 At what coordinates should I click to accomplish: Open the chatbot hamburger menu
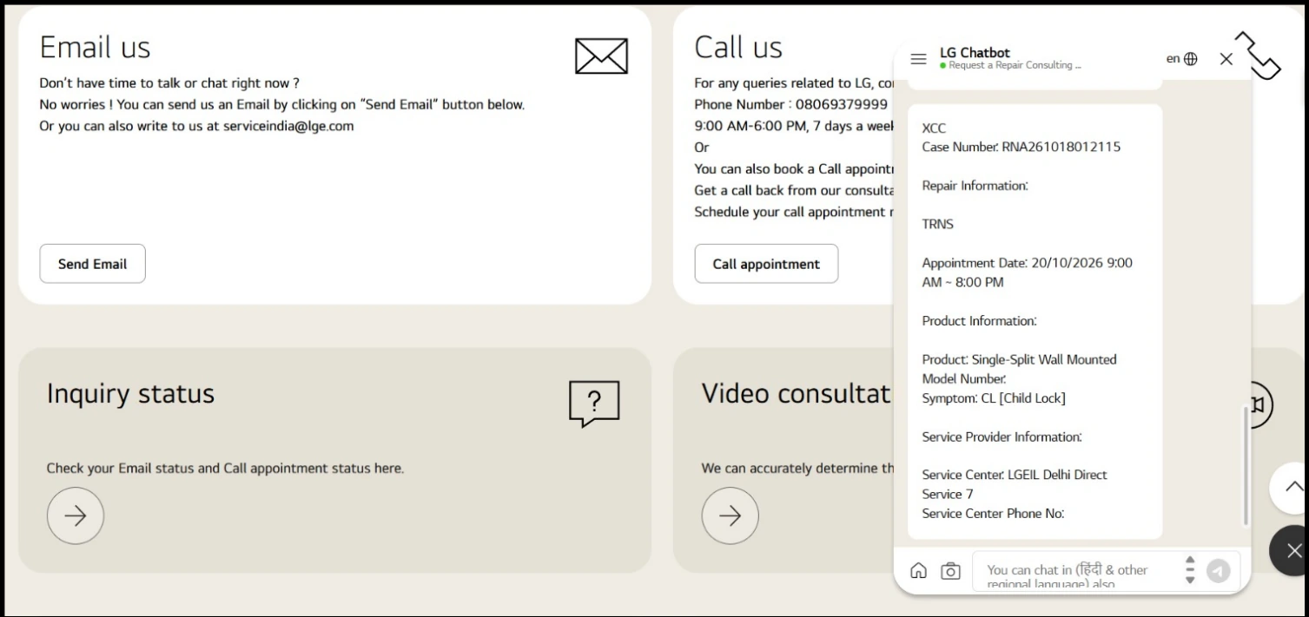point(918,59)
